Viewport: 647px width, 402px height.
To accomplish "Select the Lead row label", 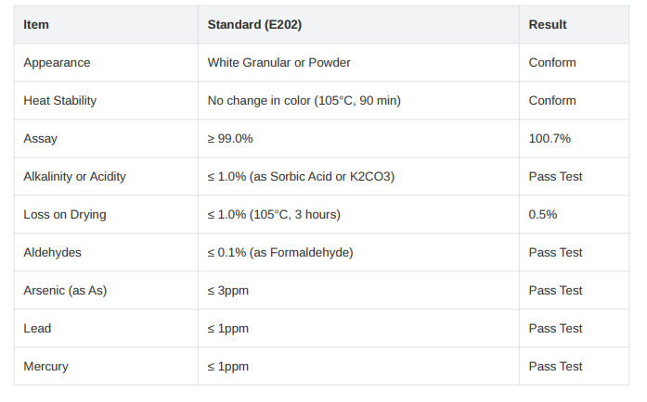I will [x=37, y=328].
